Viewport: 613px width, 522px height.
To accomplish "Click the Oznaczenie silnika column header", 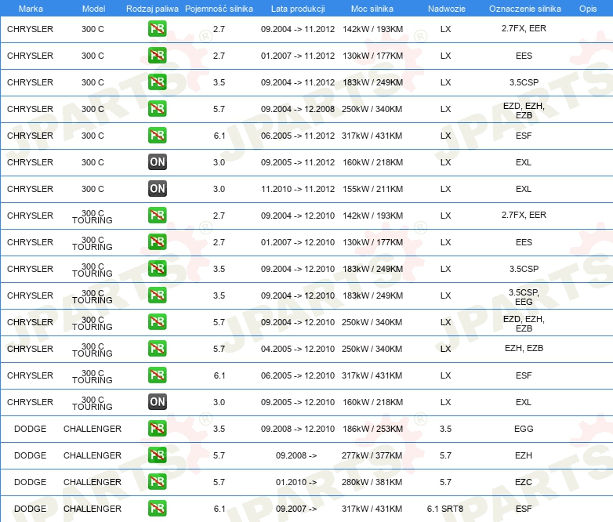I will 524,9.
